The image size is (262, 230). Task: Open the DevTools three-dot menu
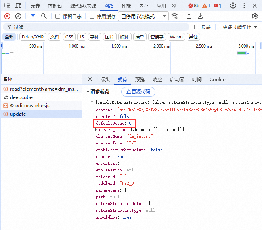tap(244, 6)
